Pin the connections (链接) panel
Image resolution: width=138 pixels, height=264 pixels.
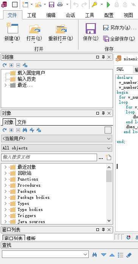coord(103,57)
